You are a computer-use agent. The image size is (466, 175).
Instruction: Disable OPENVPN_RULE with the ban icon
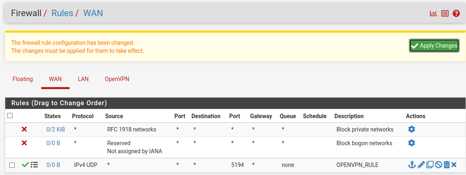438,165
